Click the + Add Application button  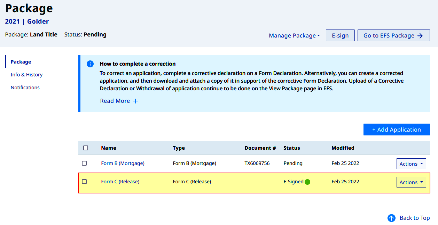click(397, 130)
